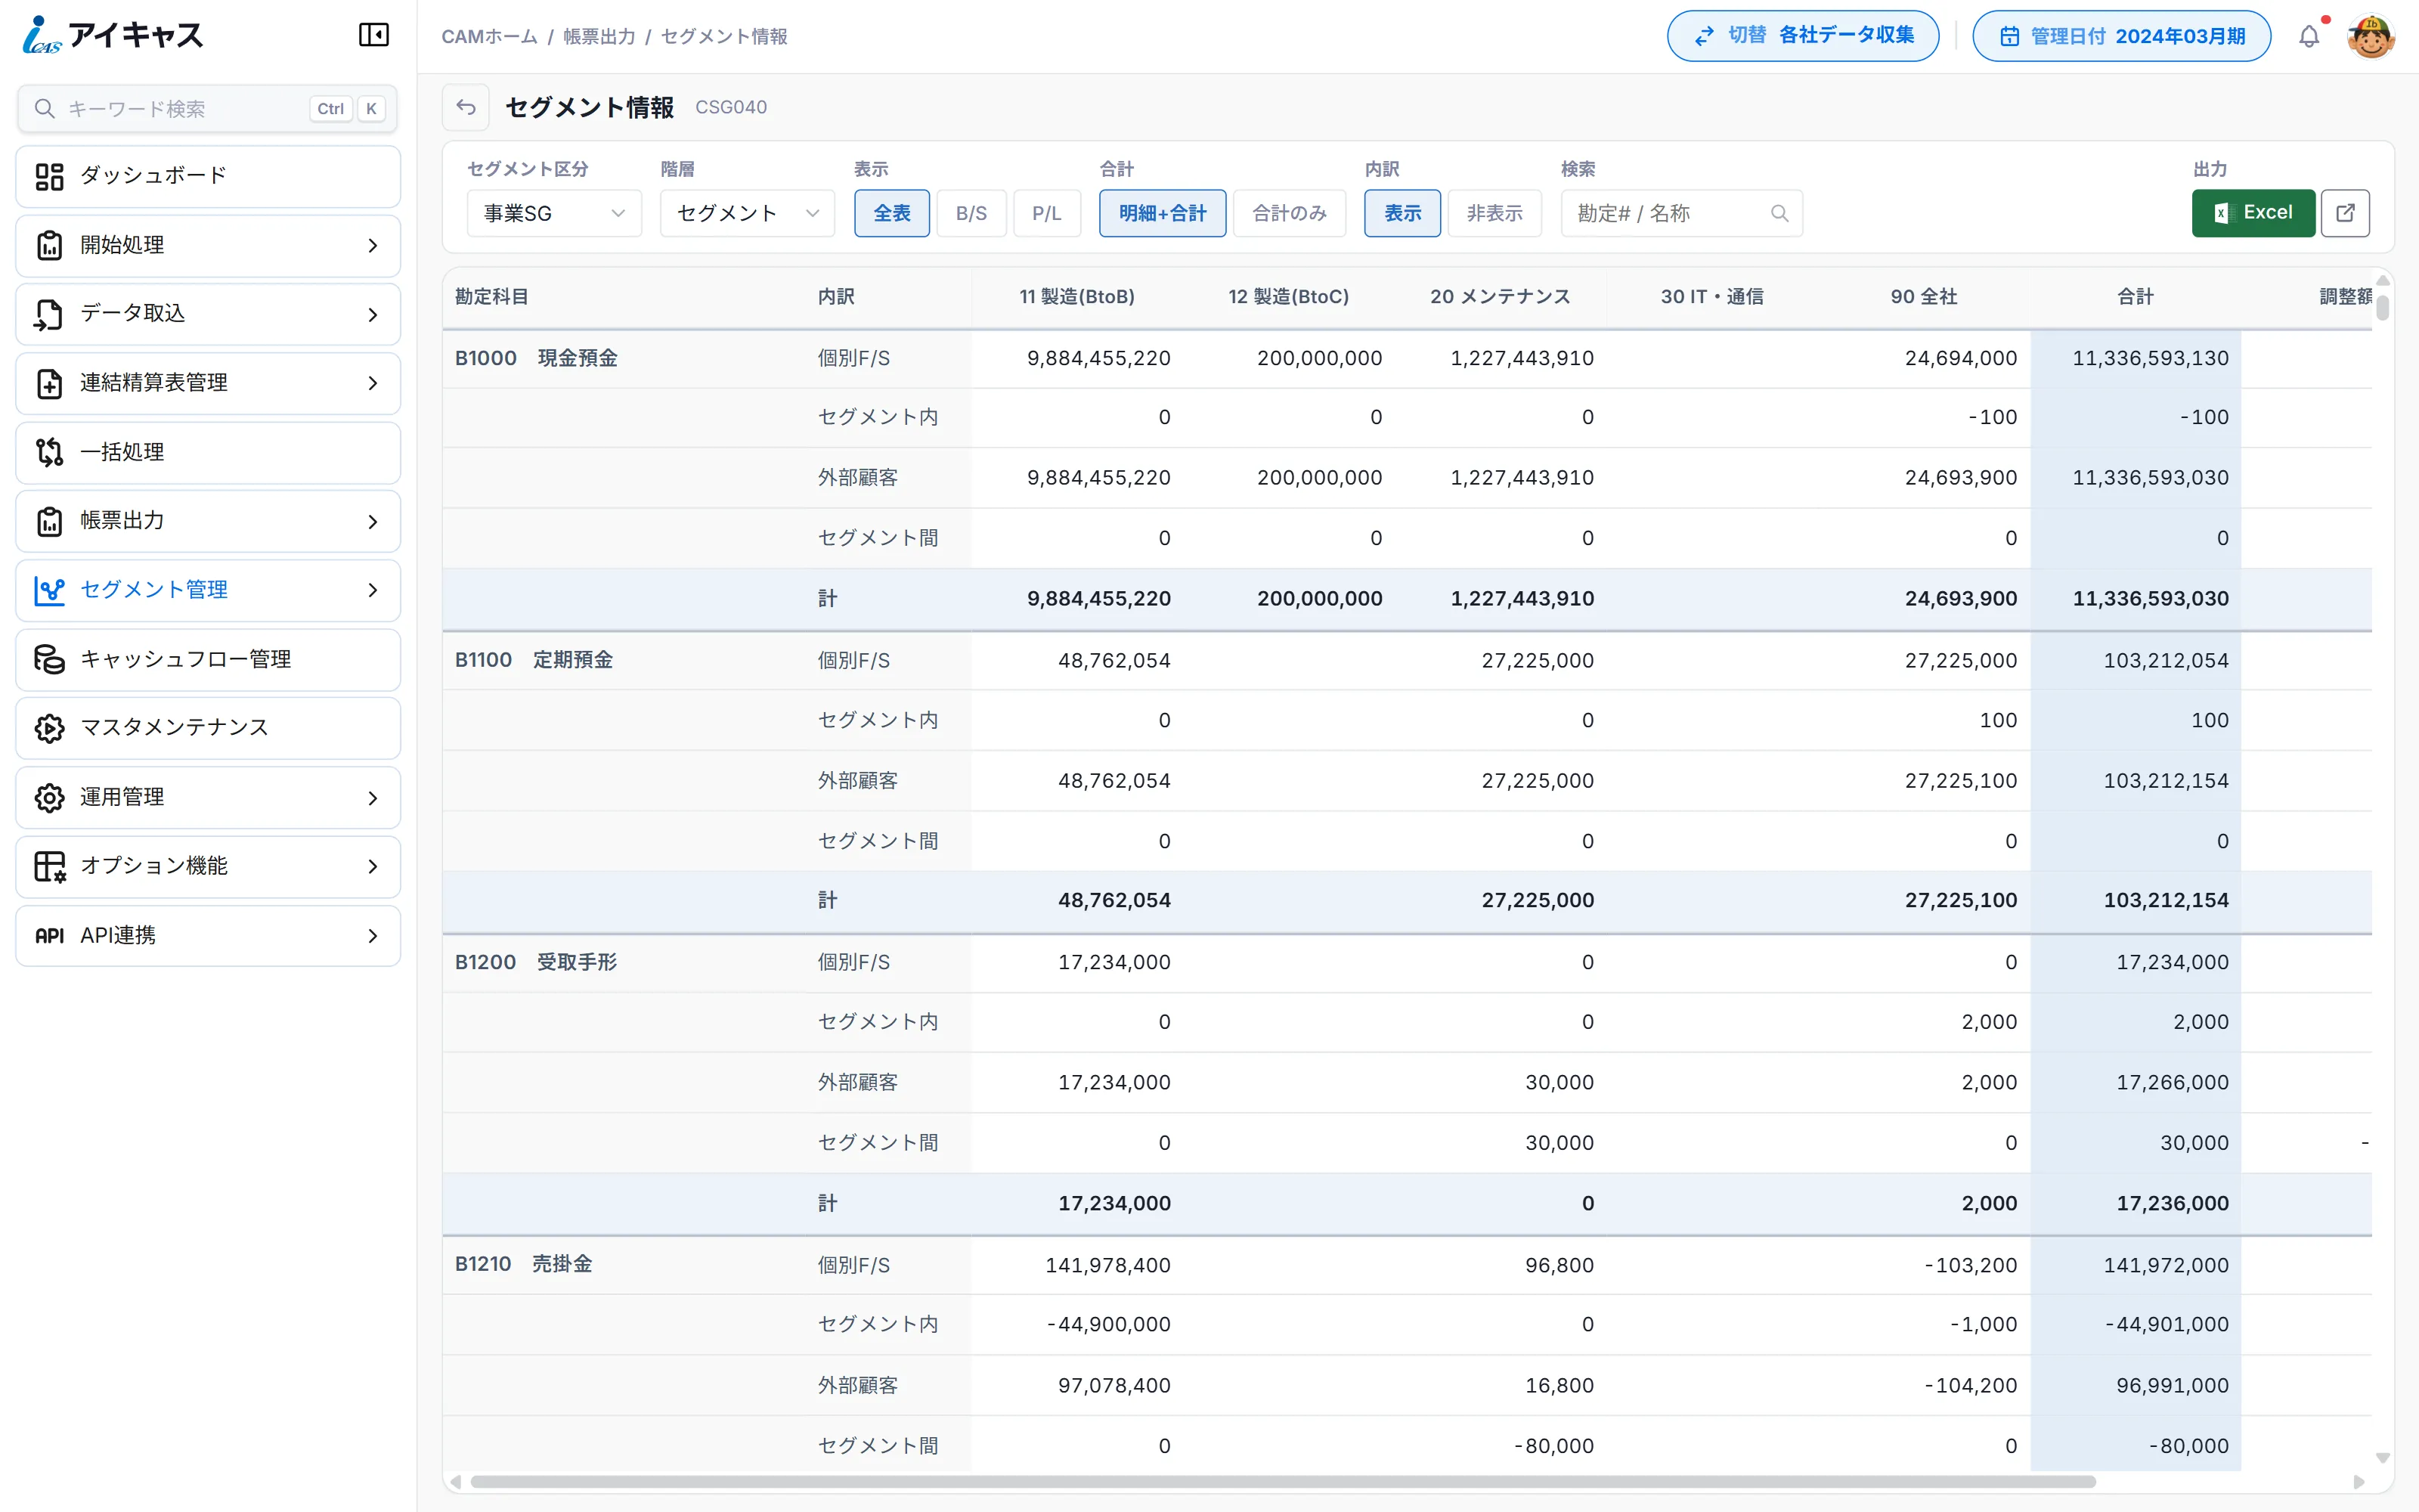This screenshot has width=2419, height=1512.
Task: Expand the セグメント管理 menu chevron
Action: point(373,590)
